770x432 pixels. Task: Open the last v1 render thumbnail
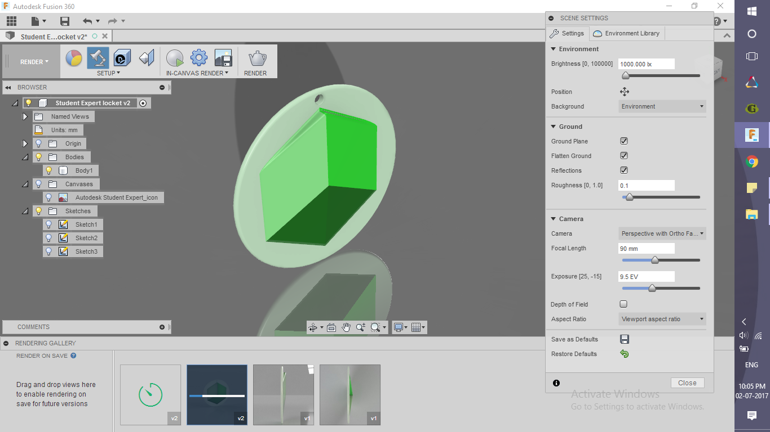(x=350, y=395)
